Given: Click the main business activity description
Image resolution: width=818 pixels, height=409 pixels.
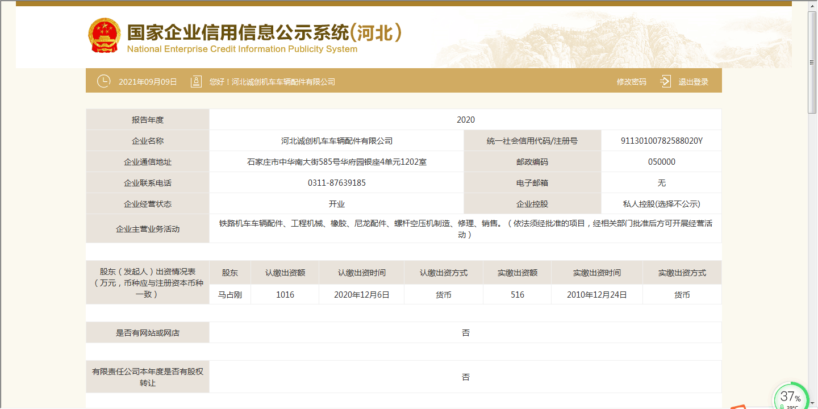Looking at the screenshot, I should pos(466,229).
